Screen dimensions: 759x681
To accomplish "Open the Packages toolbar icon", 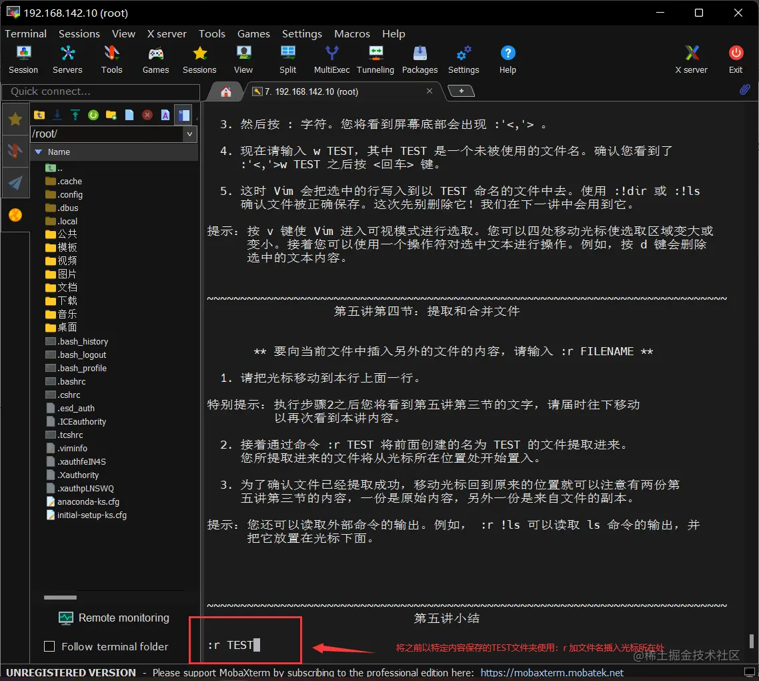I will pos(420,59).
